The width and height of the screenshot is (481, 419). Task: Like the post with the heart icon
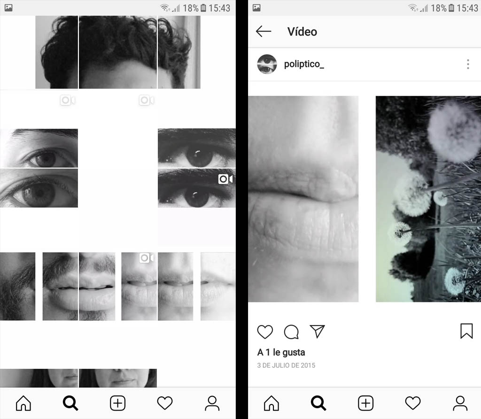(265, 332)
